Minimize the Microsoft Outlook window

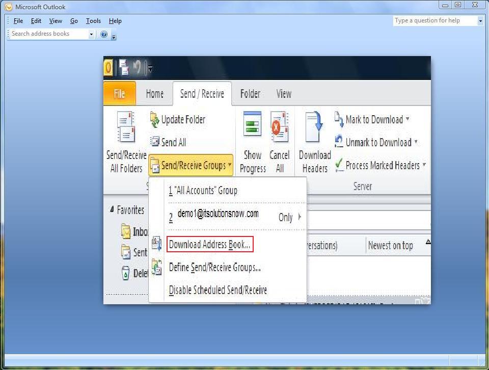[x=445, y=5]
